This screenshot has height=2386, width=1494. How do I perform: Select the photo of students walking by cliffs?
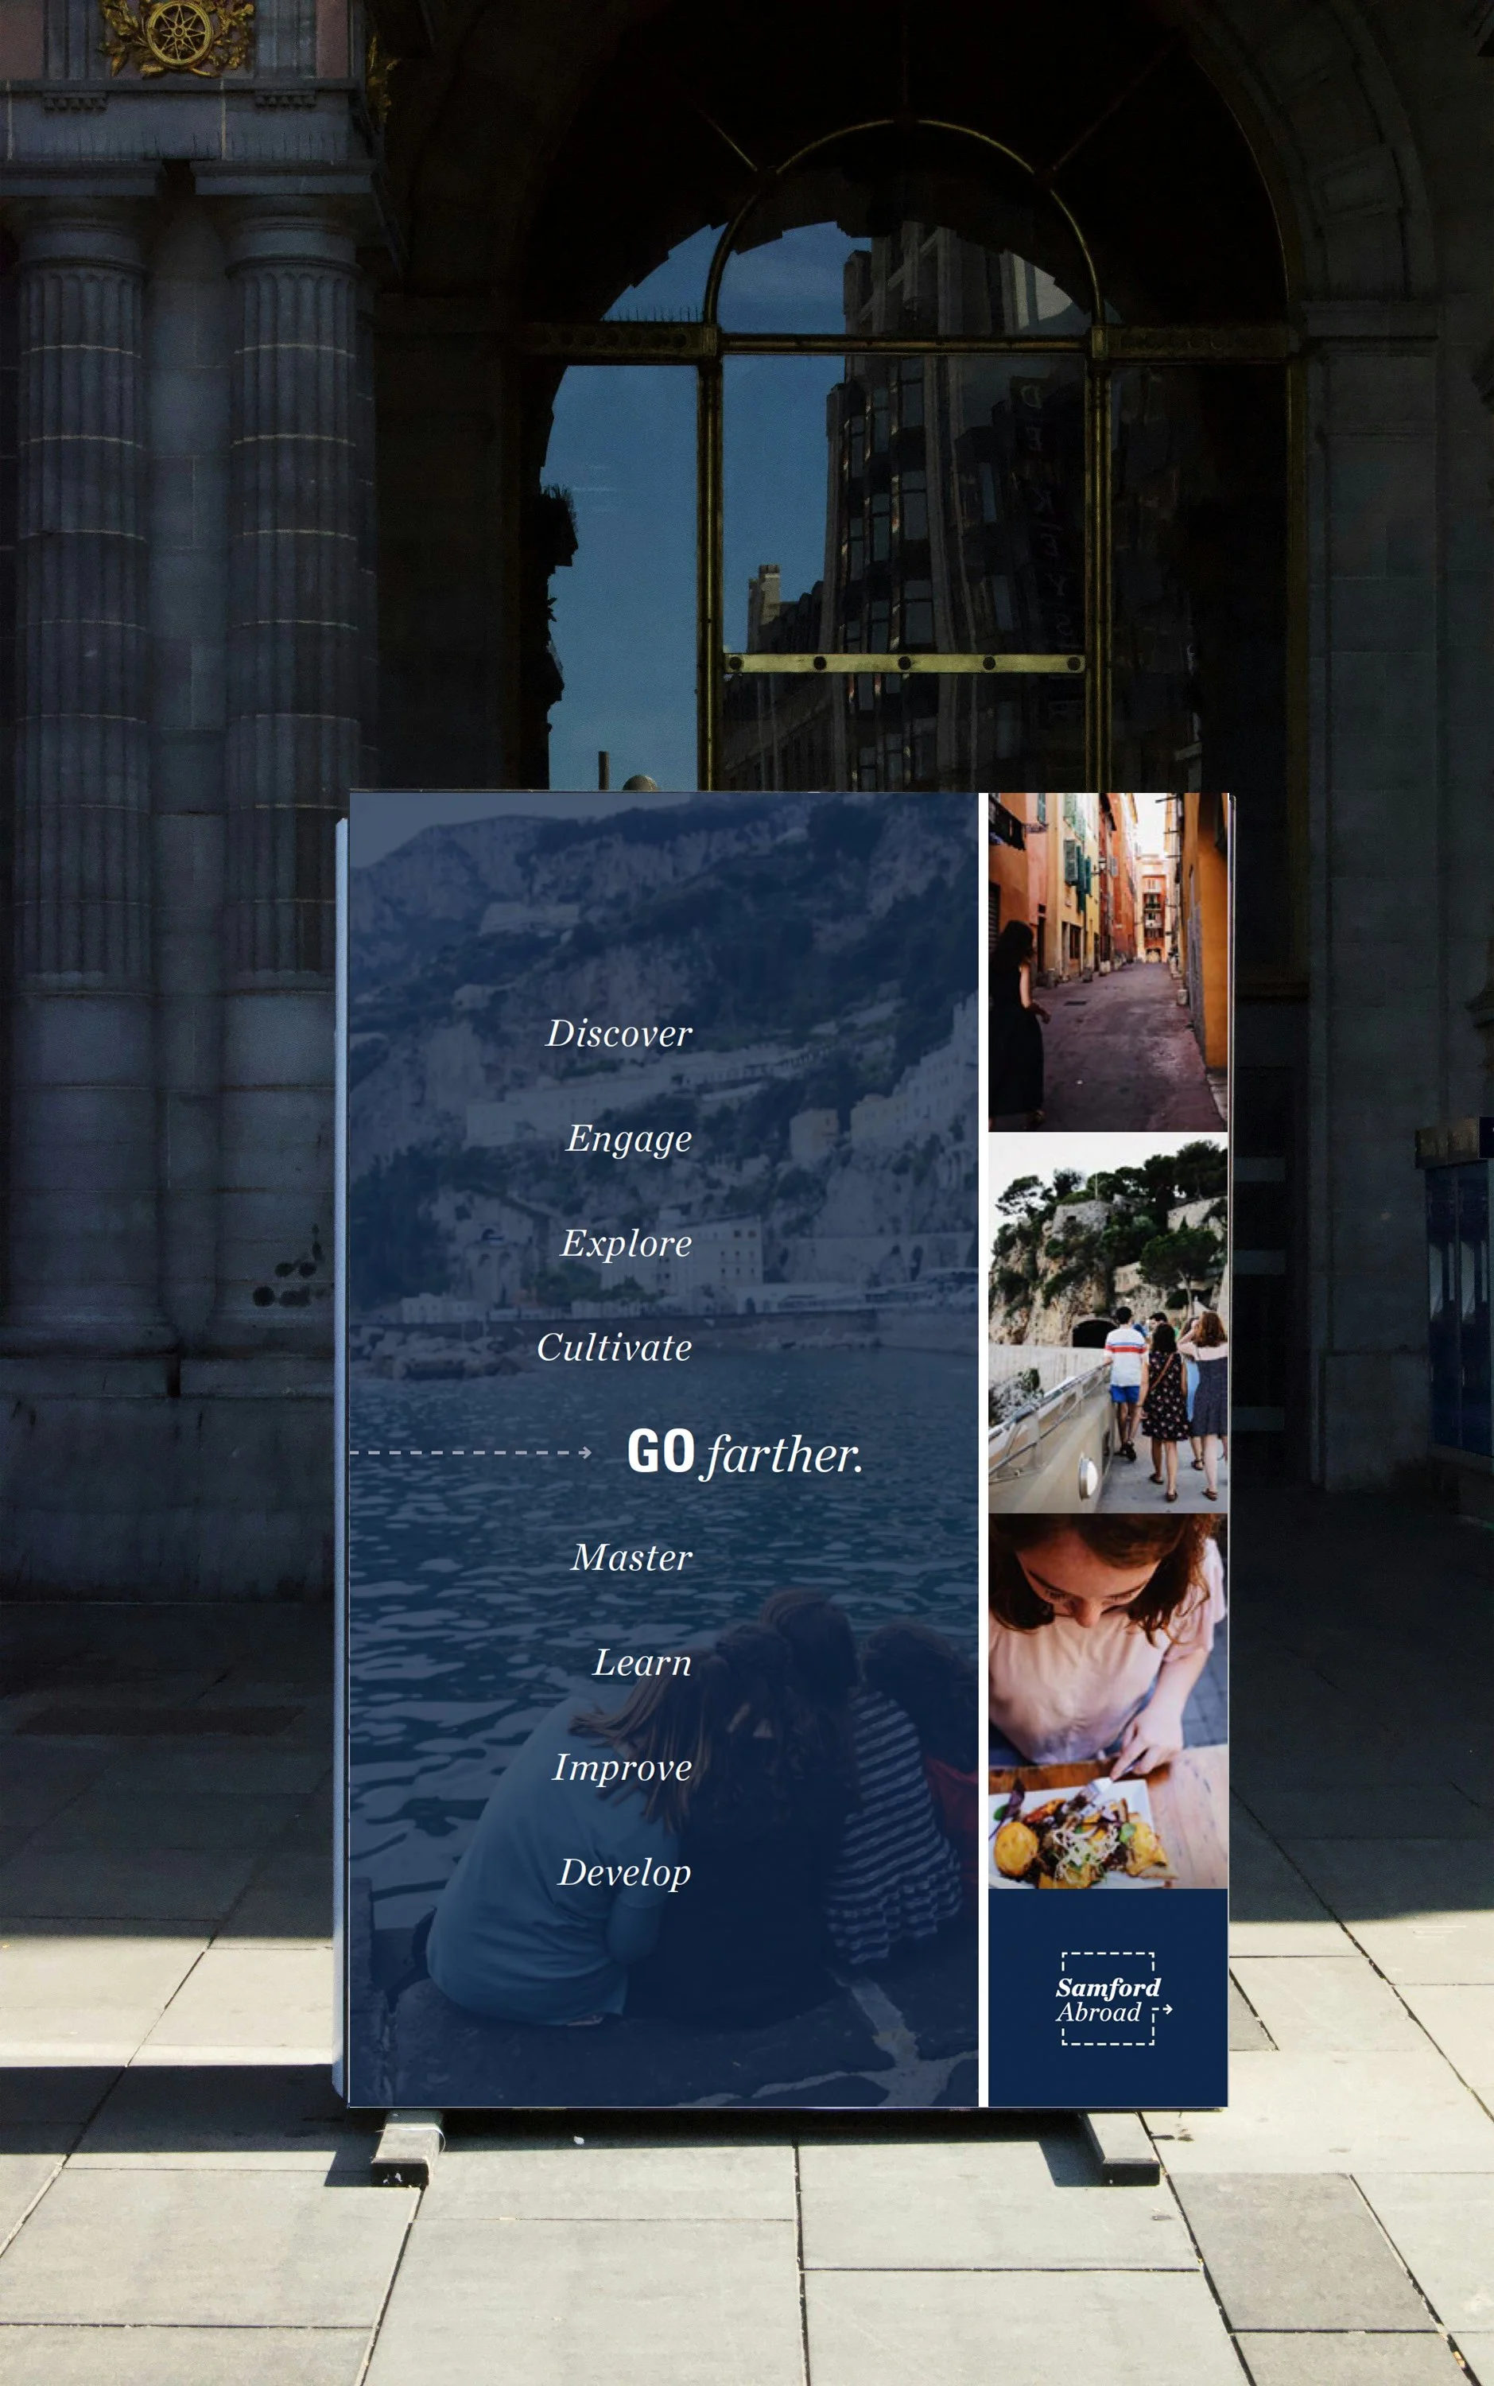tap(1108, 1323)
